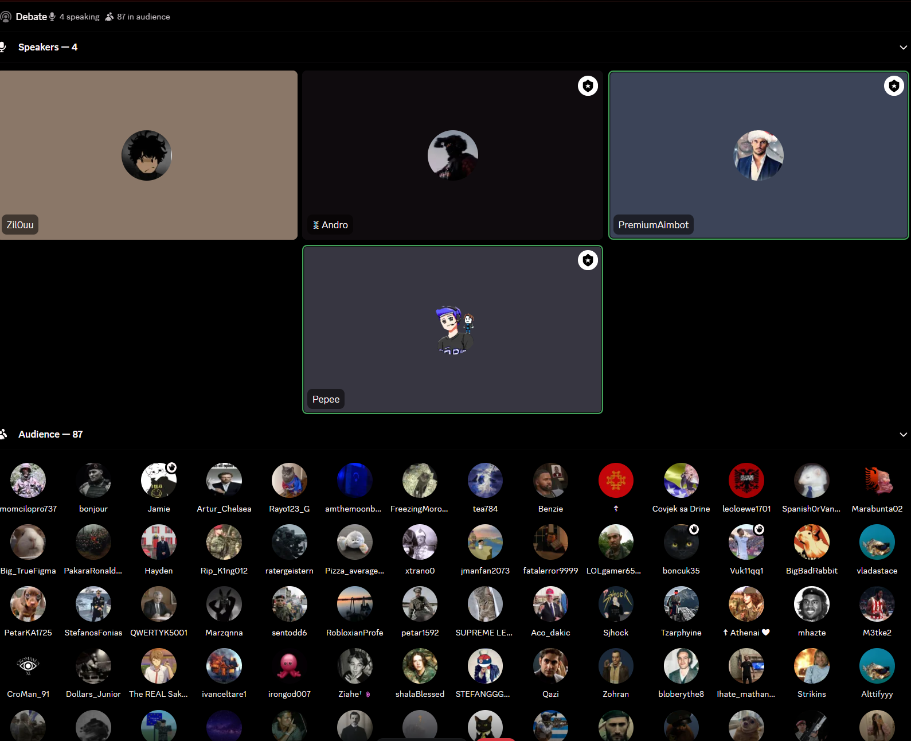Click the moderator star badge on Pepee's tile

(588, 260)
